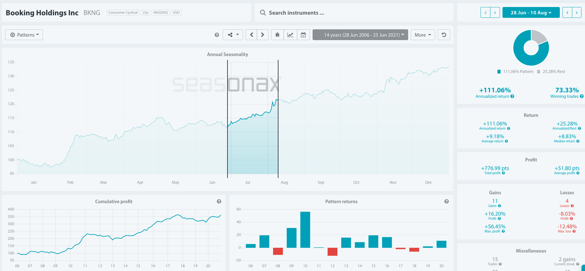Expand the share dropdown button
The width and height of the screenshot is (585, 271).
click(x=233, y=35)
